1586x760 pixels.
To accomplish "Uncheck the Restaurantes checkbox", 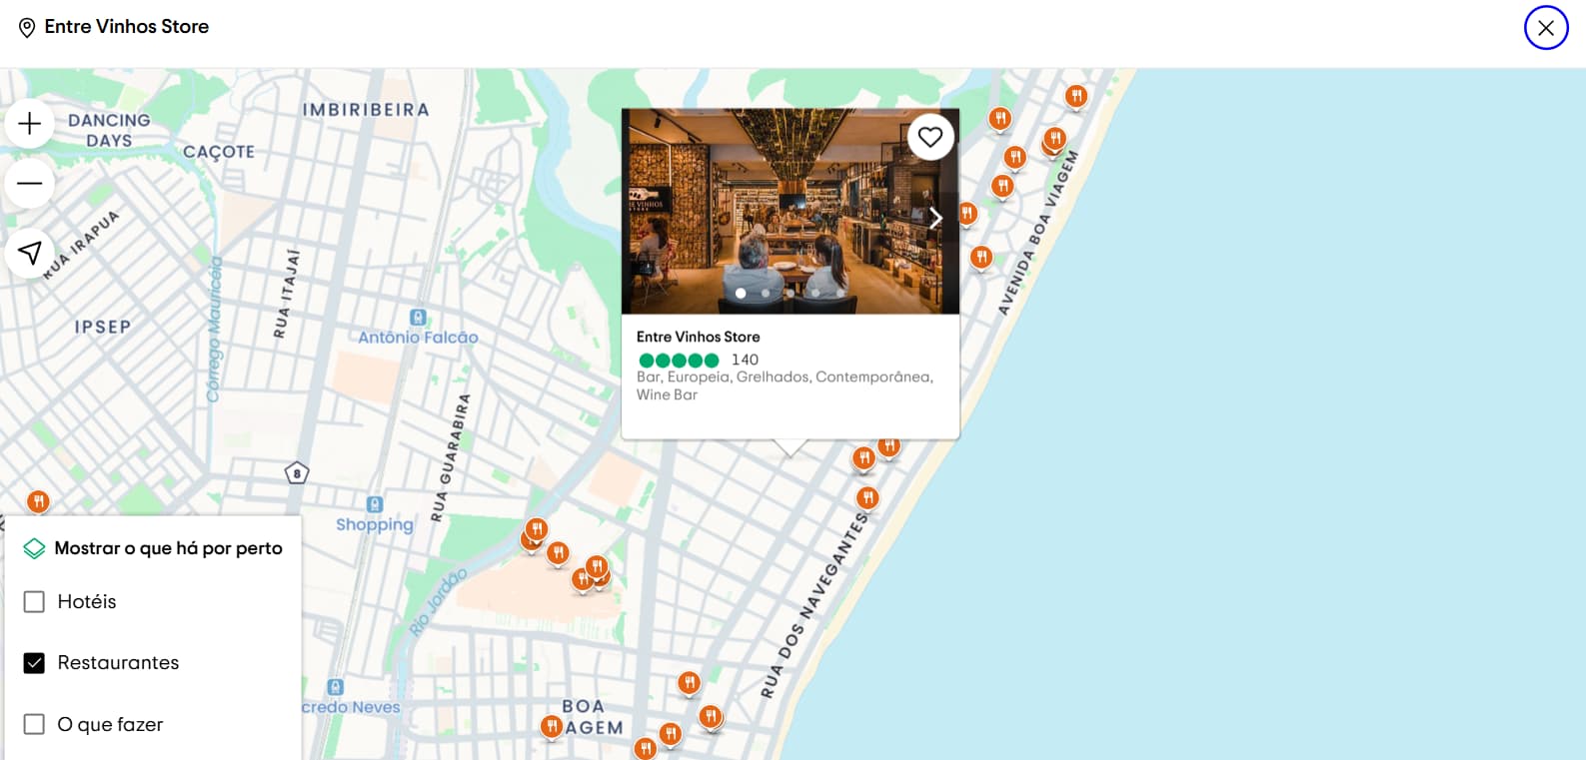I will 34,663.
